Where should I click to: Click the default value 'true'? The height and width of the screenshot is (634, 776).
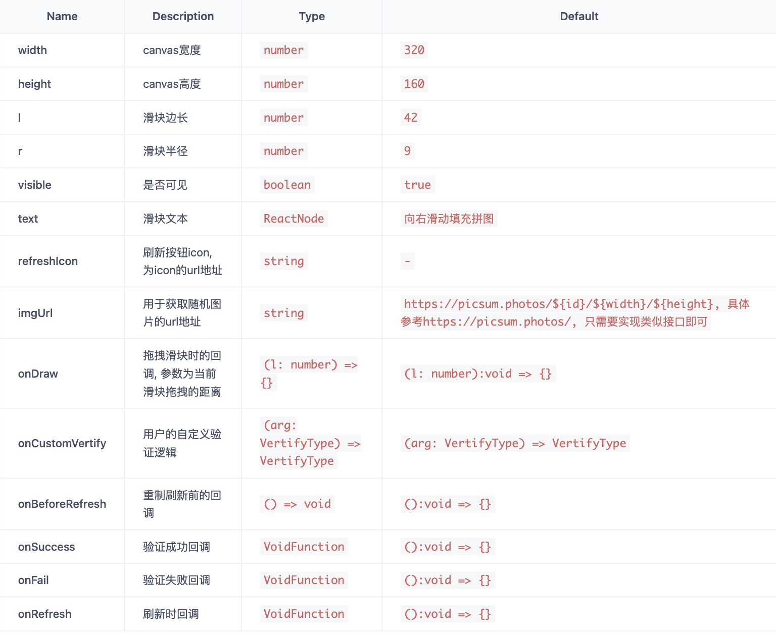point(417,185)
